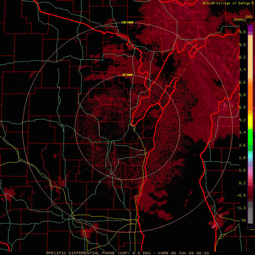Click the light peach segment of the color bar
Screen dimensions: 255x255
click(250, 58)
